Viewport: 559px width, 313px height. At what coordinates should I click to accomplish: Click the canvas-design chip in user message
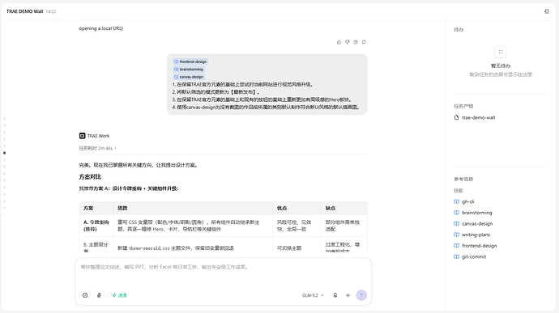[189, 77]
